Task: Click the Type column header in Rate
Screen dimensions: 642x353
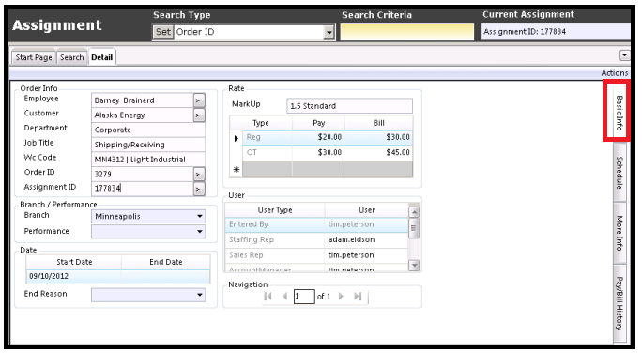Action: click(261, 123)
